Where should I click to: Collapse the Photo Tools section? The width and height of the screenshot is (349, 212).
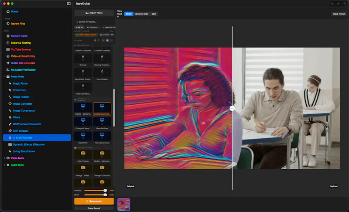4,76
